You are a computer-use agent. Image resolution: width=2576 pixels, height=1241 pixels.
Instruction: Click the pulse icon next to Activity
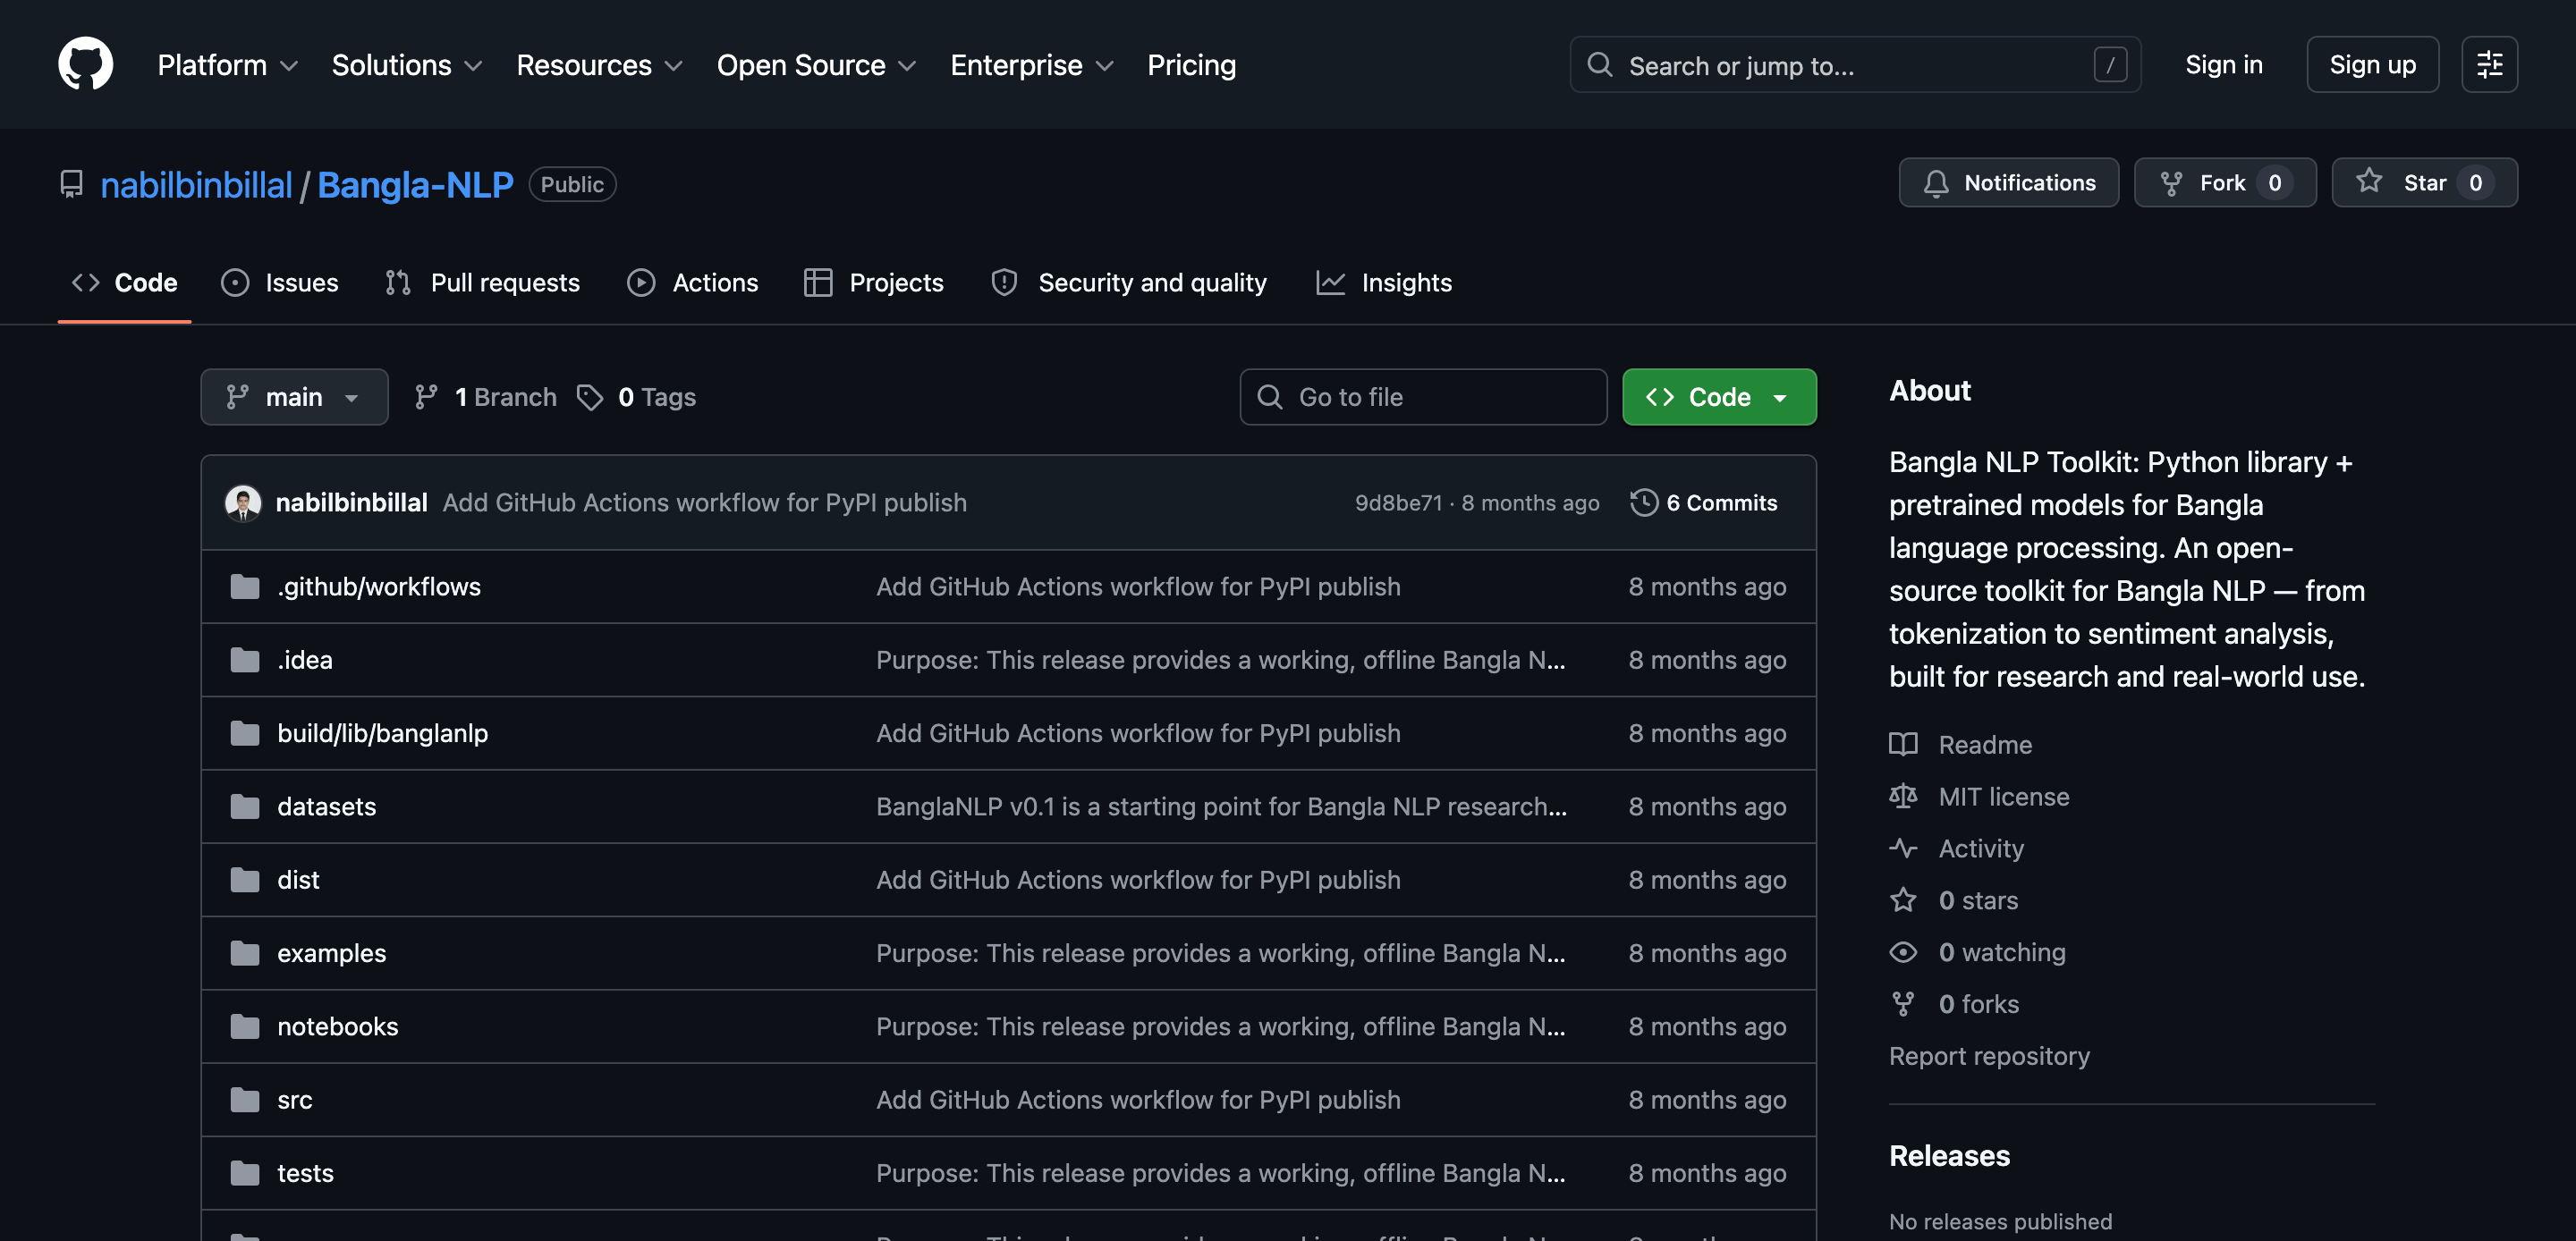click(x=1903, y=849)
